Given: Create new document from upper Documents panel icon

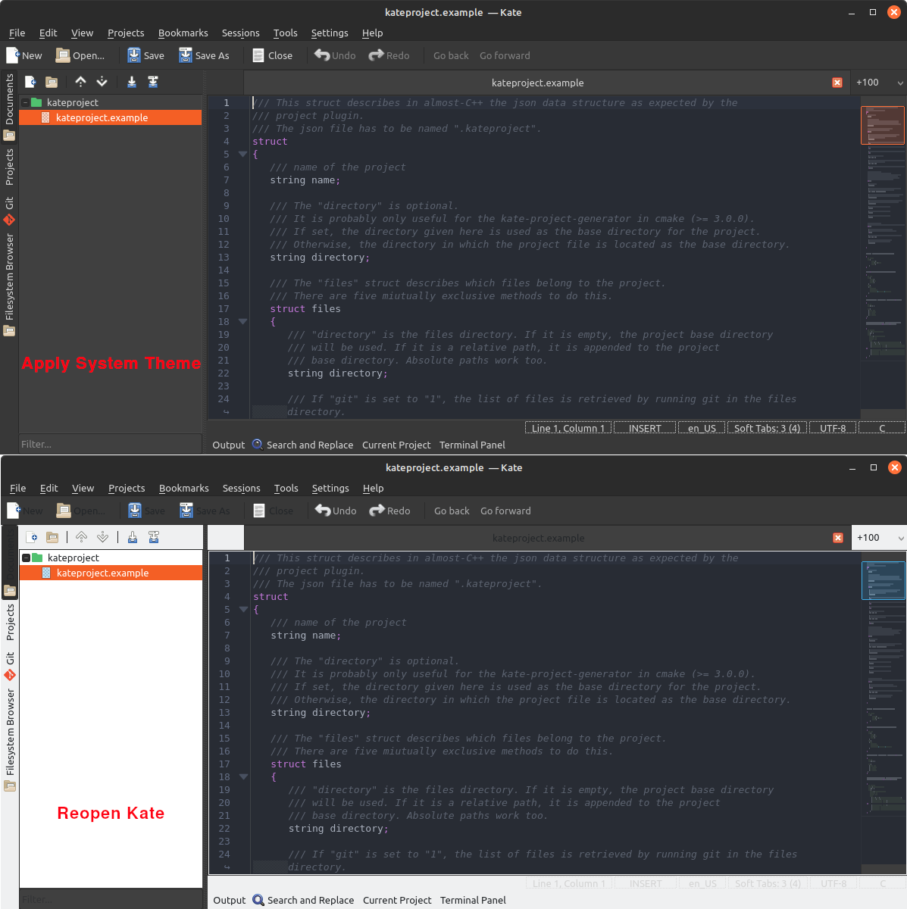Looking at the screenshot, I should pyautogui.click(x=30, y=82).
